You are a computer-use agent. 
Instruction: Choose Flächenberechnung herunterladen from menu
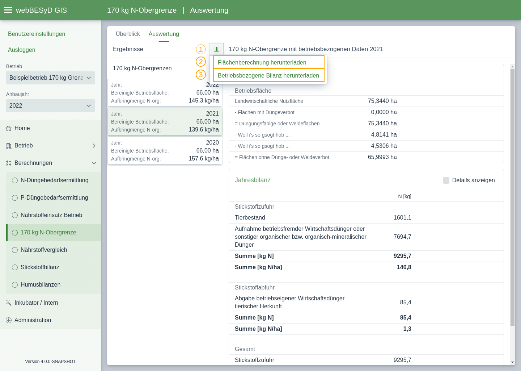(x=269, y=62)
